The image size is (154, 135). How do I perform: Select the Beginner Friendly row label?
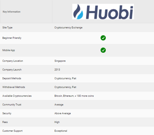(x=12, y=38)
